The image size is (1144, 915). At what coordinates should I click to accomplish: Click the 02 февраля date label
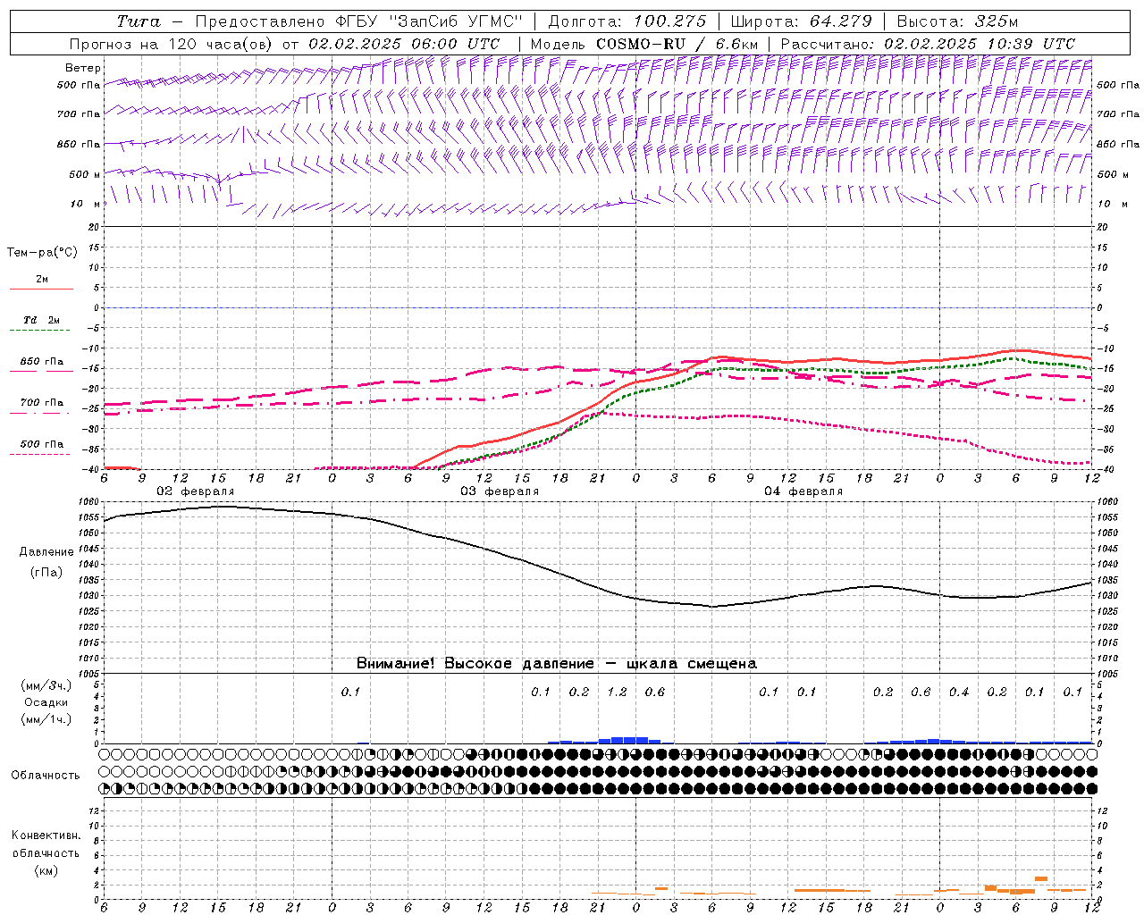(196, 491)
